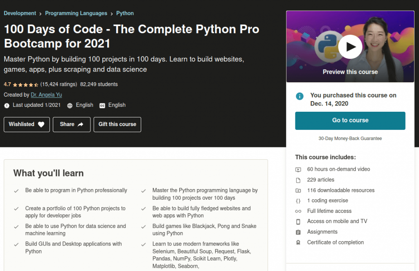Click the articles document icon

click(298, 180)
